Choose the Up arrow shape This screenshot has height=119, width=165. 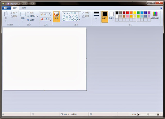(73, 20)
